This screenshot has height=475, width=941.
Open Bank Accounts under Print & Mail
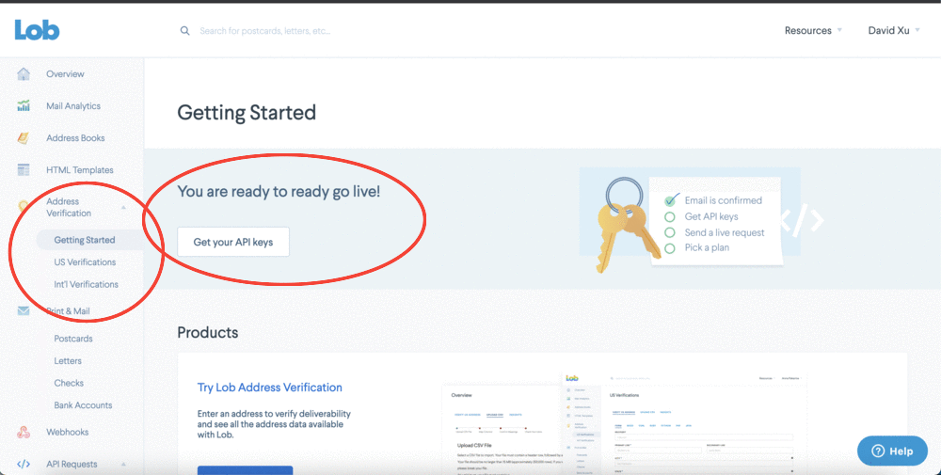(83, 404)
